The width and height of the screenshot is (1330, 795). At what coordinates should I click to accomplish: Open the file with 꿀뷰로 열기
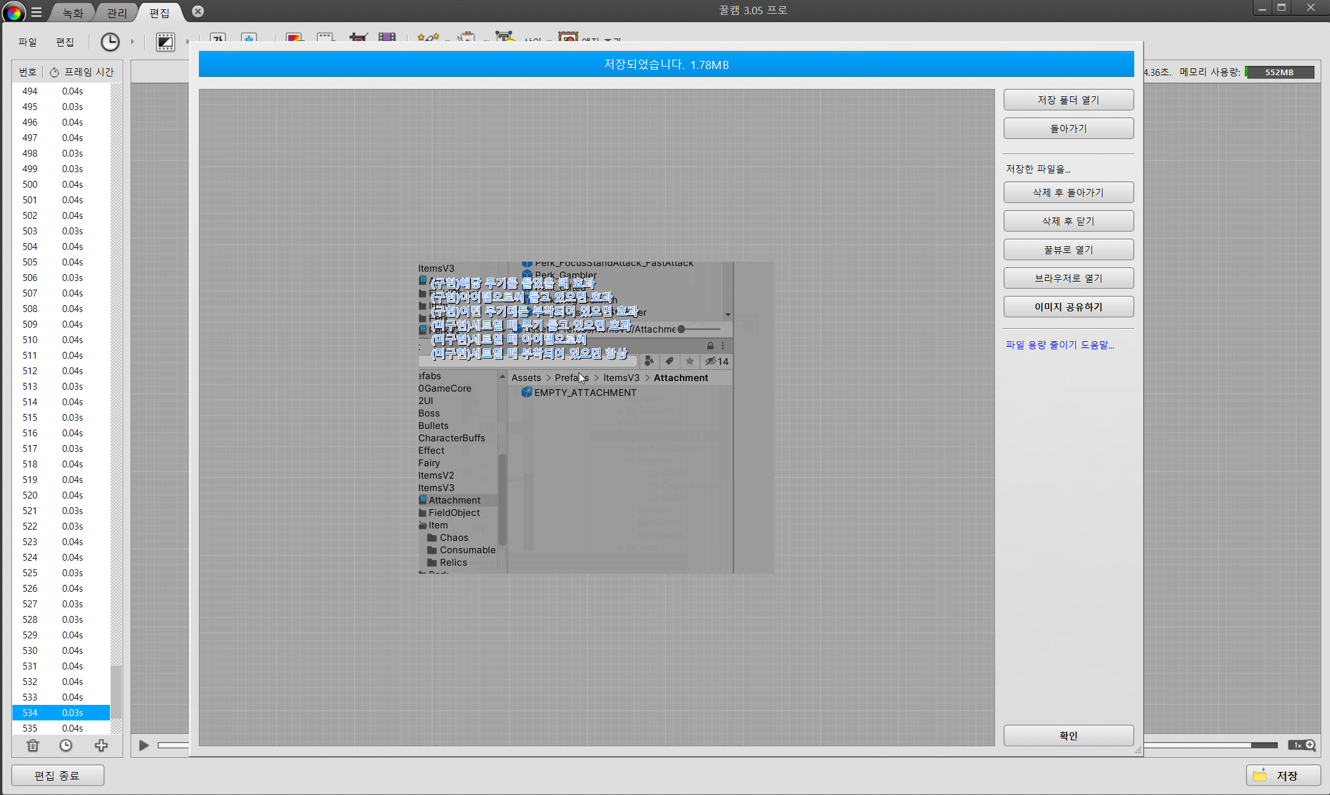[x=1068, y=250]
